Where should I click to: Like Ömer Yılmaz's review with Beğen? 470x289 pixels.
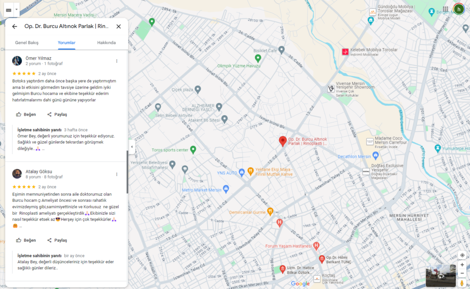click(x=26, y=114)
